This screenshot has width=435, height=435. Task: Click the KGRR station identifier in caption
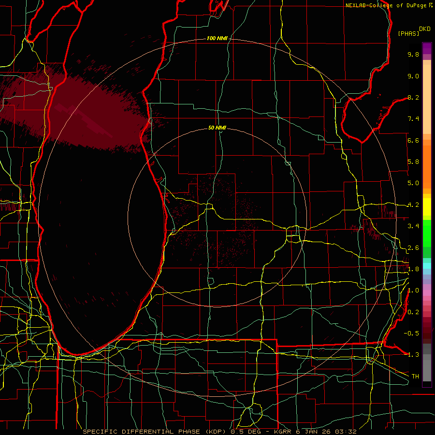(283, 432)
